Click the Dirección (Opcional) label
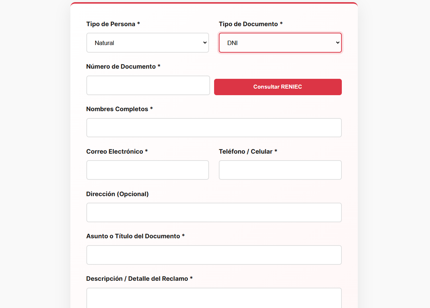 coord(117,194)
